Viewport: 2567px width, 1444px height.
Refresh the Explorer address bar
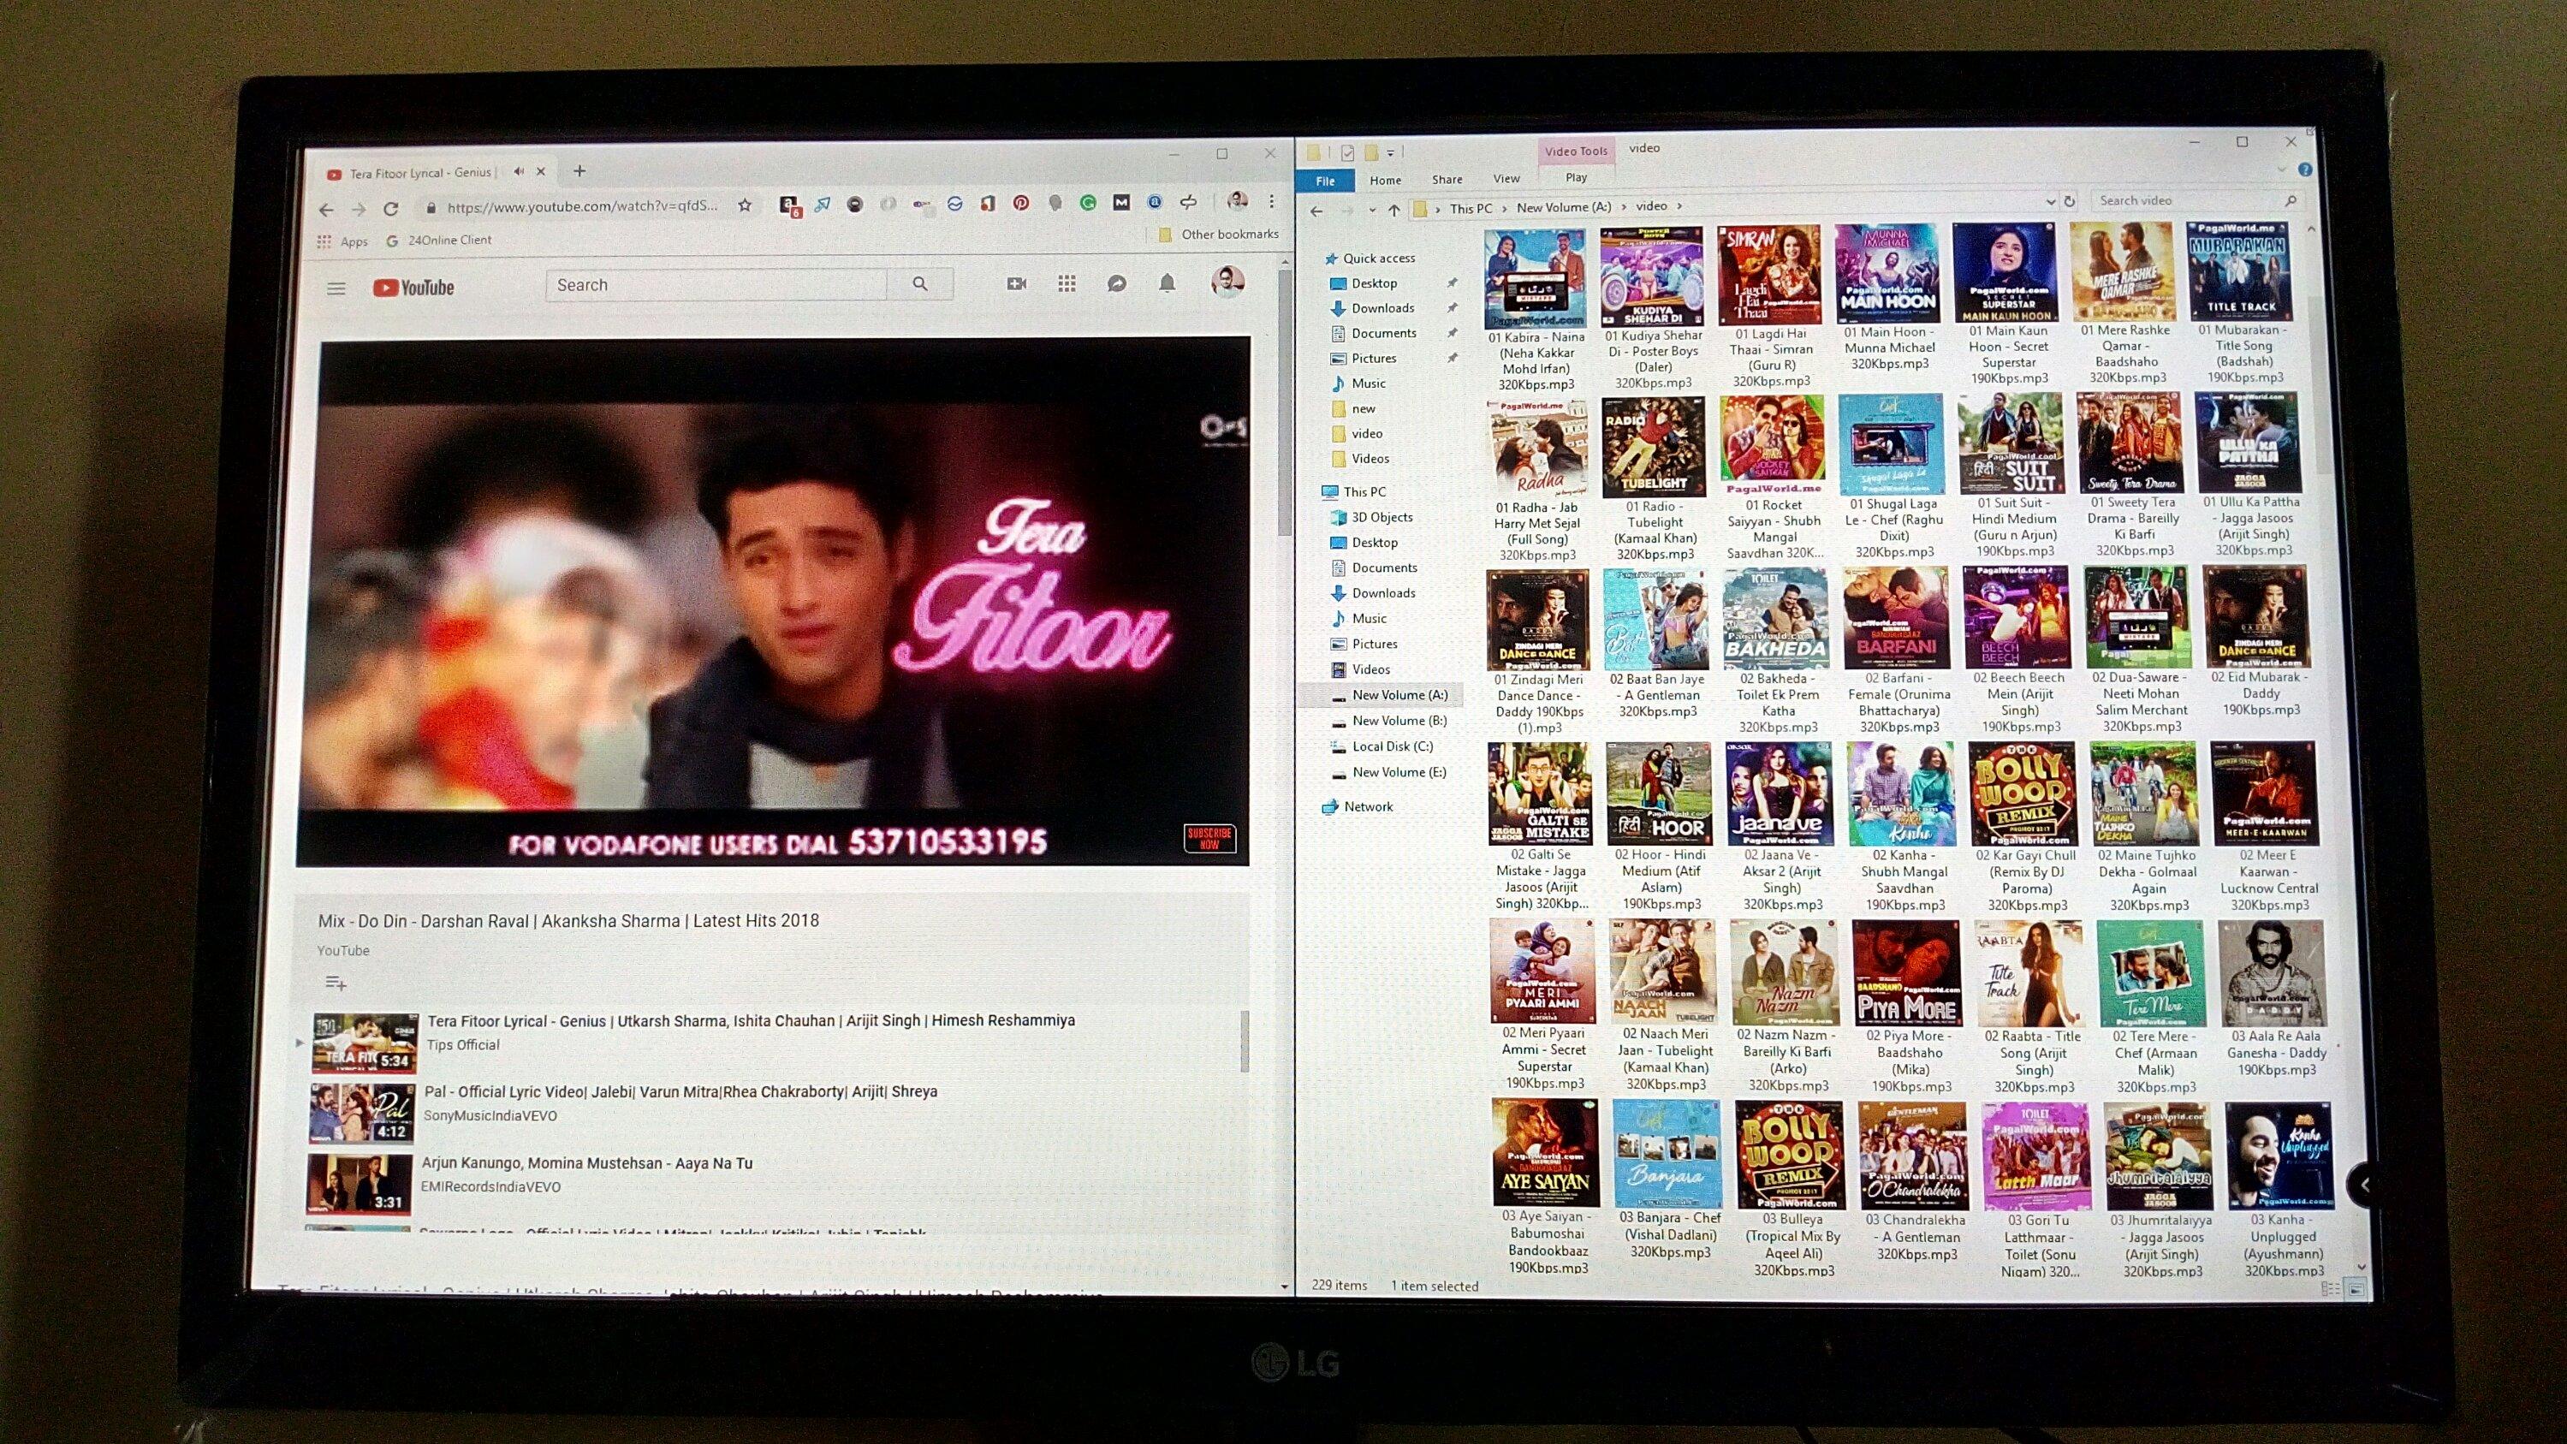(x=2069, y=201)
